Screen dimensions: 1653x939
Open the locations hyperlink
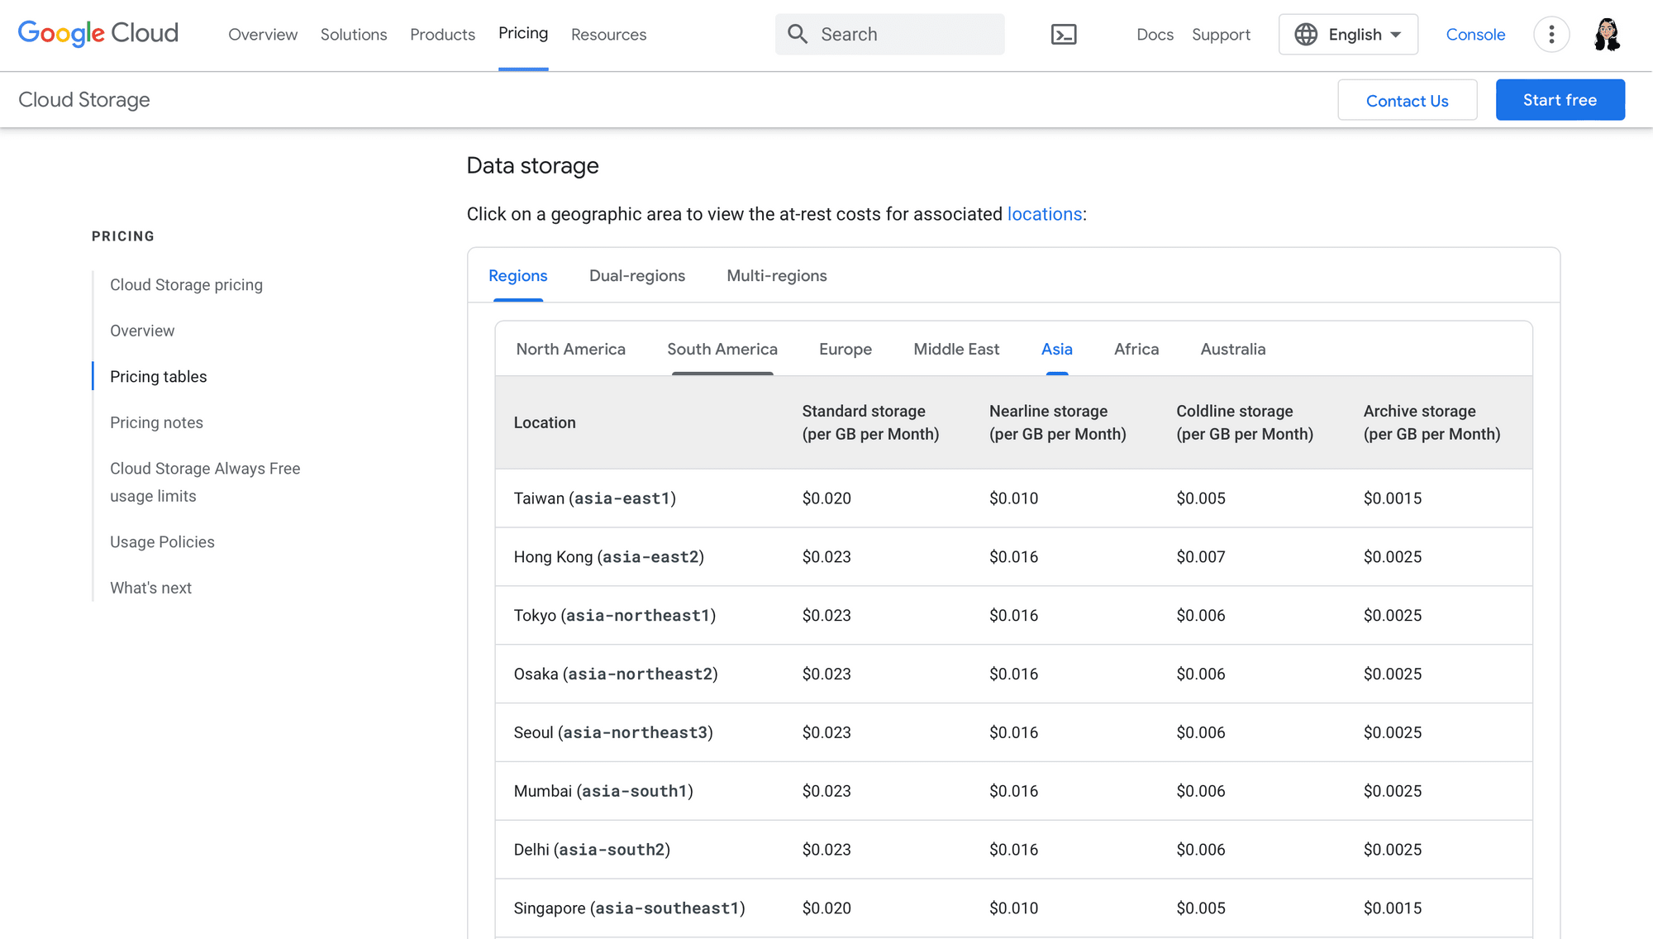pyautogui.click(x=1045, y=213)
